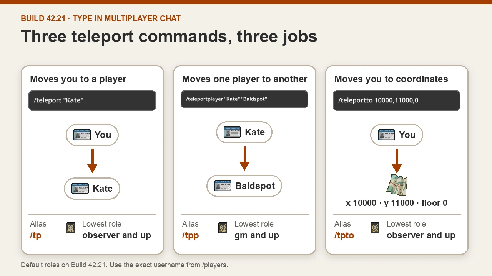Click the ID card icon in the first card's You pill
492x276 pixels.
[82, 135]
